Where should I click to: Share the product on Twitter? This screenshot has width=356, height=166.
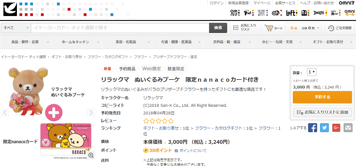(x=324, y=128)
